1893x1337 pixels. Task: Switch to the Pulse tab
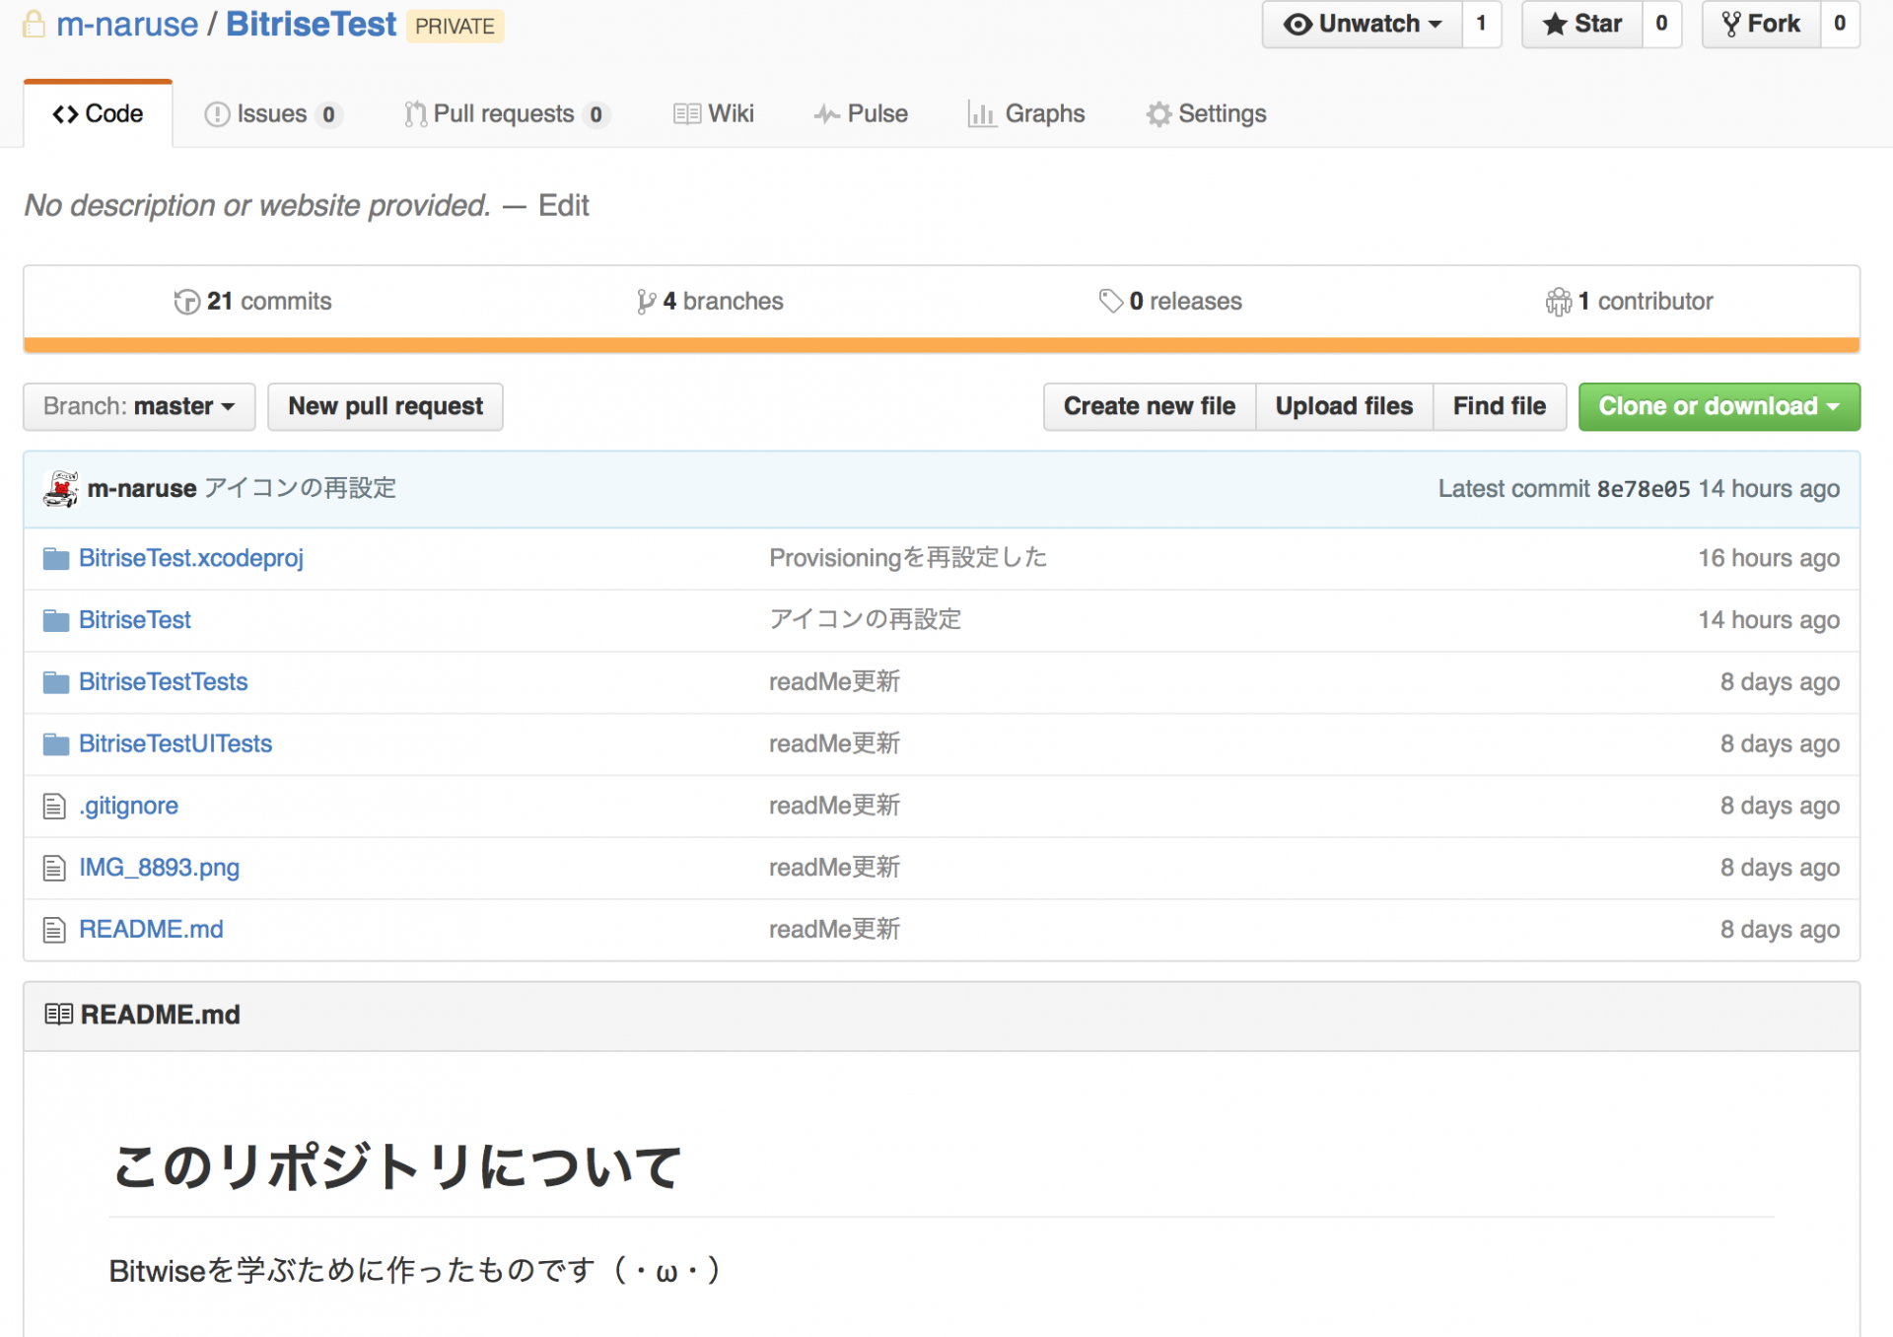(x=861, y=114)
